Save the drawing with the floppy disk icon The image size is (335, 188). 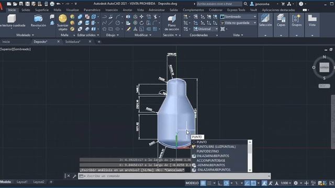[27, 4]
